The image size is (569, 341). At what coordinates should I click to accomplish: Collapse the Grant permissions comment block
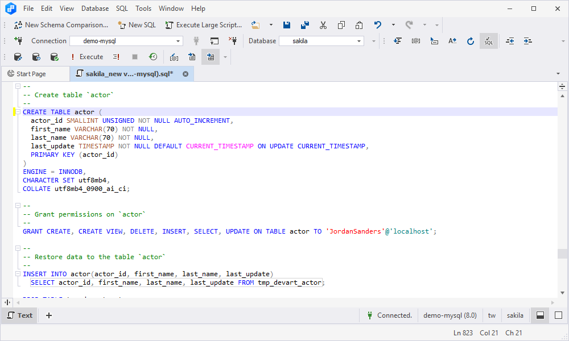tap(18, 206)
